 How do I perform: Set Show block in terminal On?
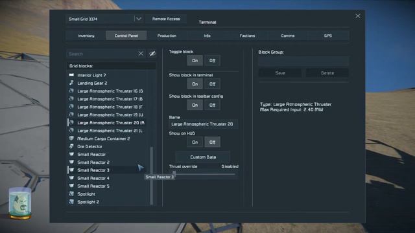pos(195,84)
